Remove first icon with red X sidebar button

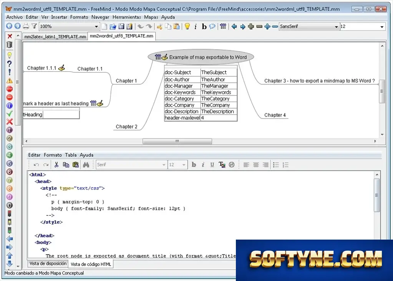(x=10, y=36)
